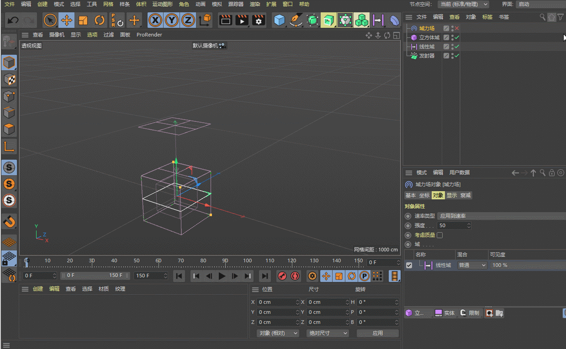Open the ProRender viewport menu
This screenshot has height=349, width=566.
click(x=149, y=35)
